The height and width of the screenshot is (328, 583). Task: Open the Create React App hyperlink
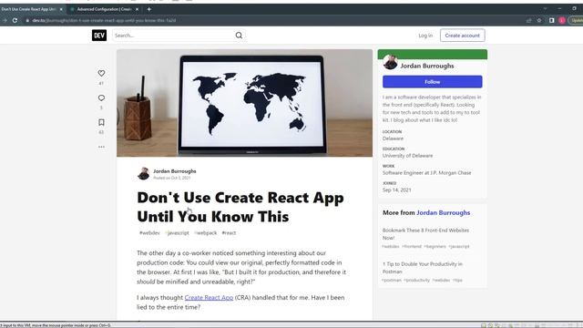(x=209, y=298)
